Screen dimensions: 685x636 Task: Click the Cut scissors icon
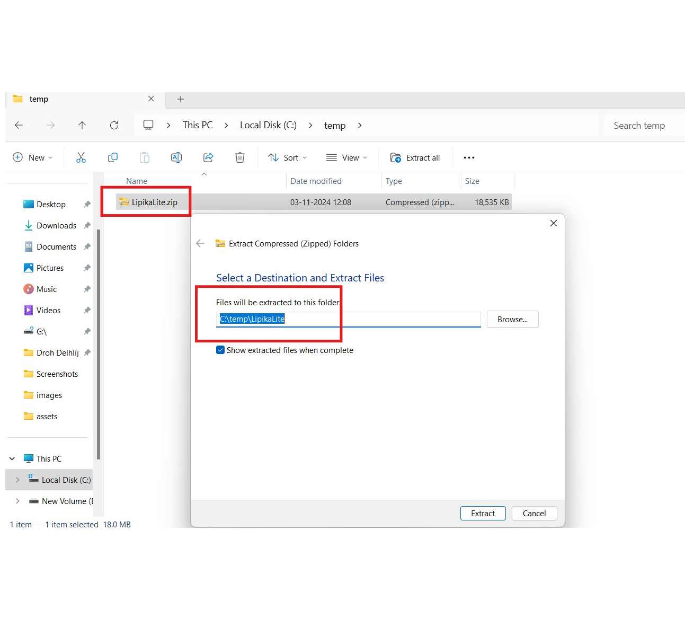click(81, 157)
